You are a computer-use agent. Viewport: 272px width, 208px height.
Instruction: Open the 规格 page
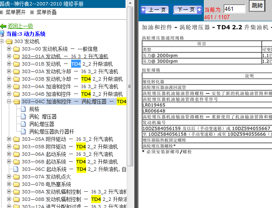34,109
